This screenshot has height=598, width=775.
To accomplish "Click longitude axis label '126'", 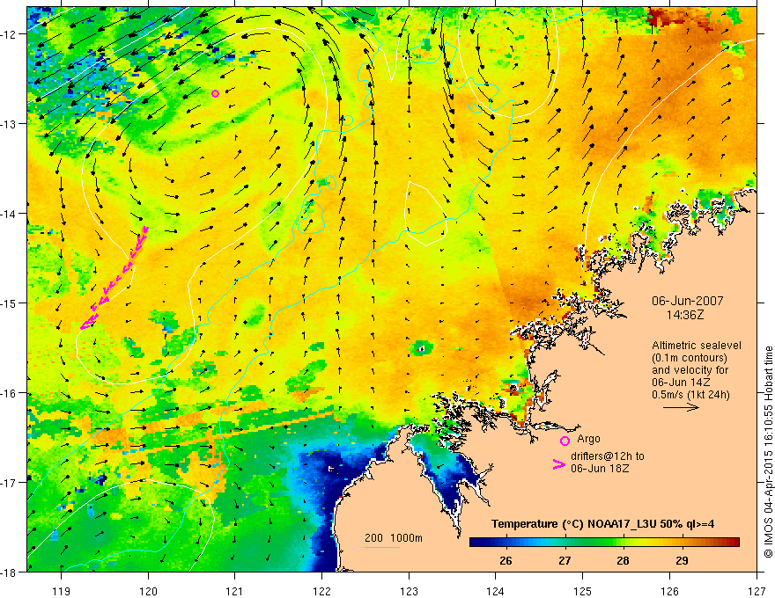I will click(x=669, y=591).
